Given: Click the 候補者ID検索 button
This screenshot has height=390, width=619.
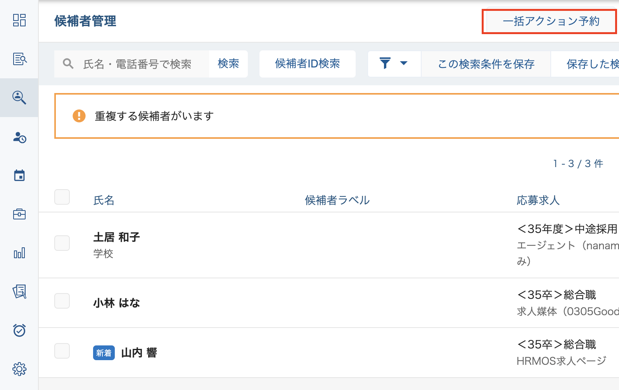Looking at the screenshot, I should (307, 64).
